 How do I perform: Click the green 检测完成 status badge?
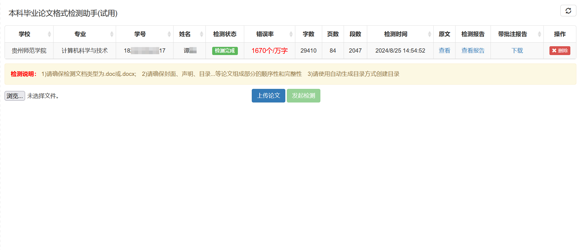(225, 50)
